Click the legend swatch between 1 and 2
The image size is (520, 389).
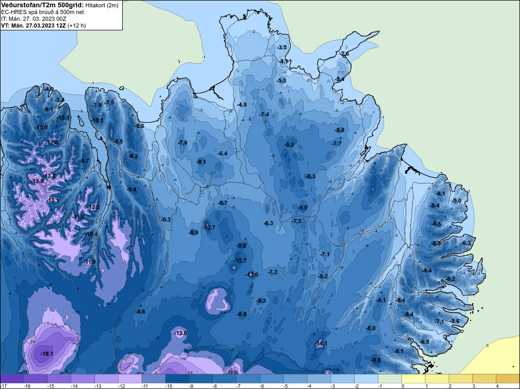click(437, 379)
